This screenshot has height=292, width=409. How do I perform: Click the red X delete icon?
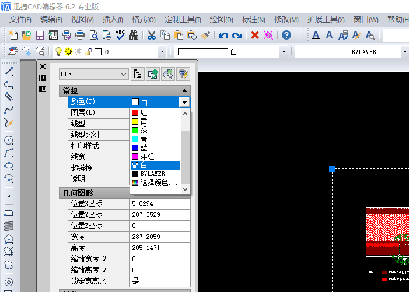(255, 35)
